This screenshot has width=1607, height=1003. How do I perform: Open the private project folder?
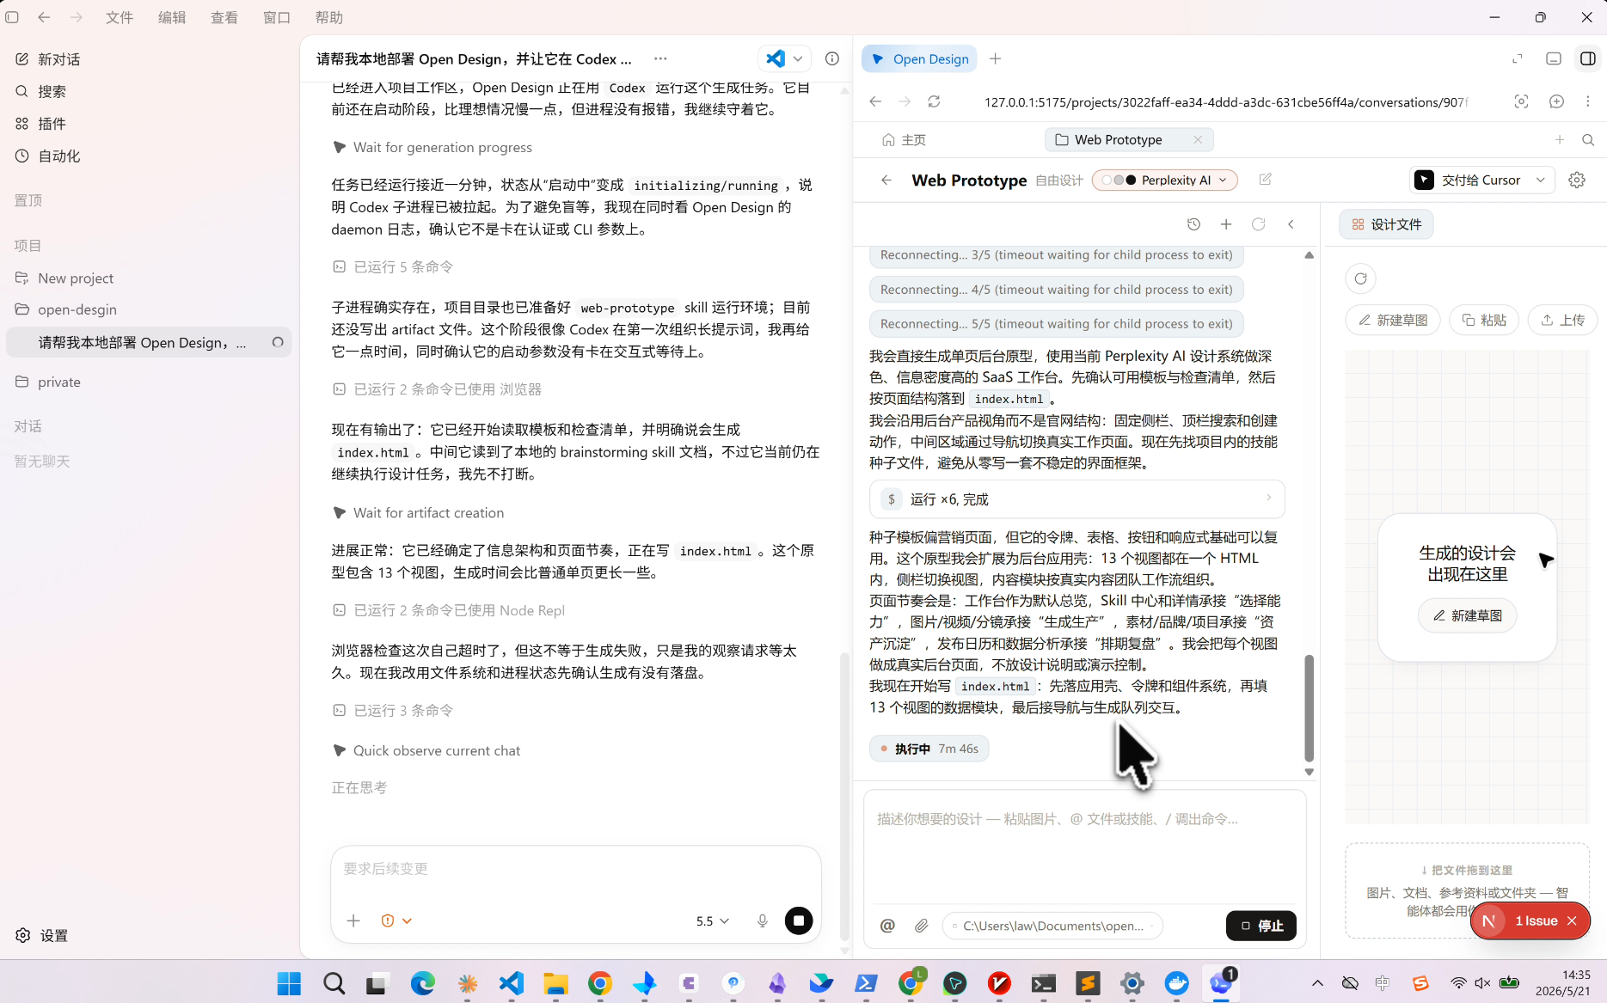48,382
